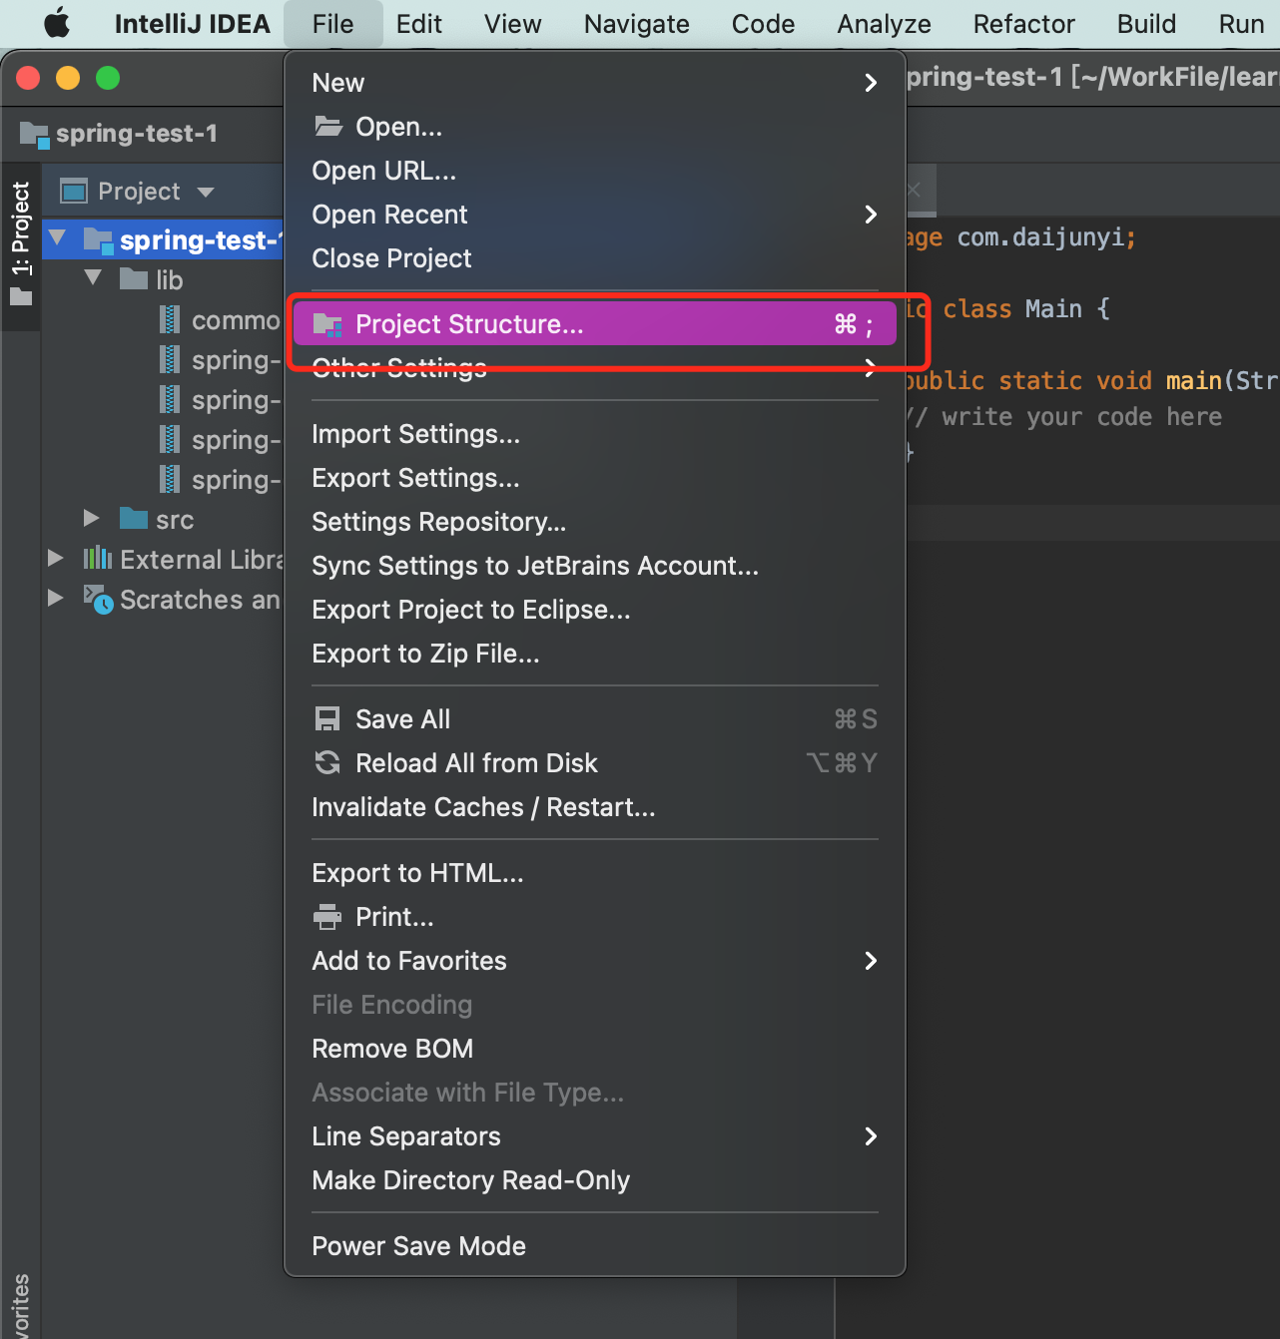Image resolution: width=1280 pixels, height=1339 pixels.
Task: Choose Export Project to Eclipse...
Action: [x=595, y=610]
